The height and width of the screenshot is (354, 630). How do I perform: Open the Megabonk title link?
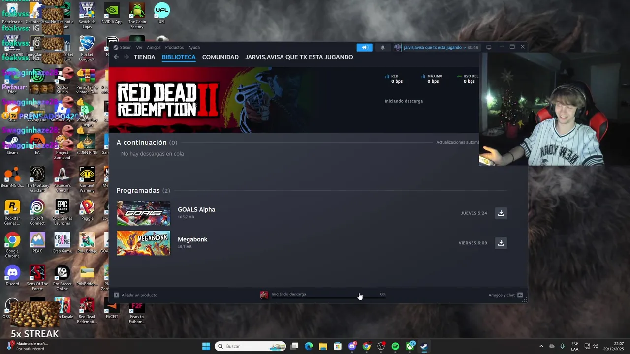tap(192, 239)
